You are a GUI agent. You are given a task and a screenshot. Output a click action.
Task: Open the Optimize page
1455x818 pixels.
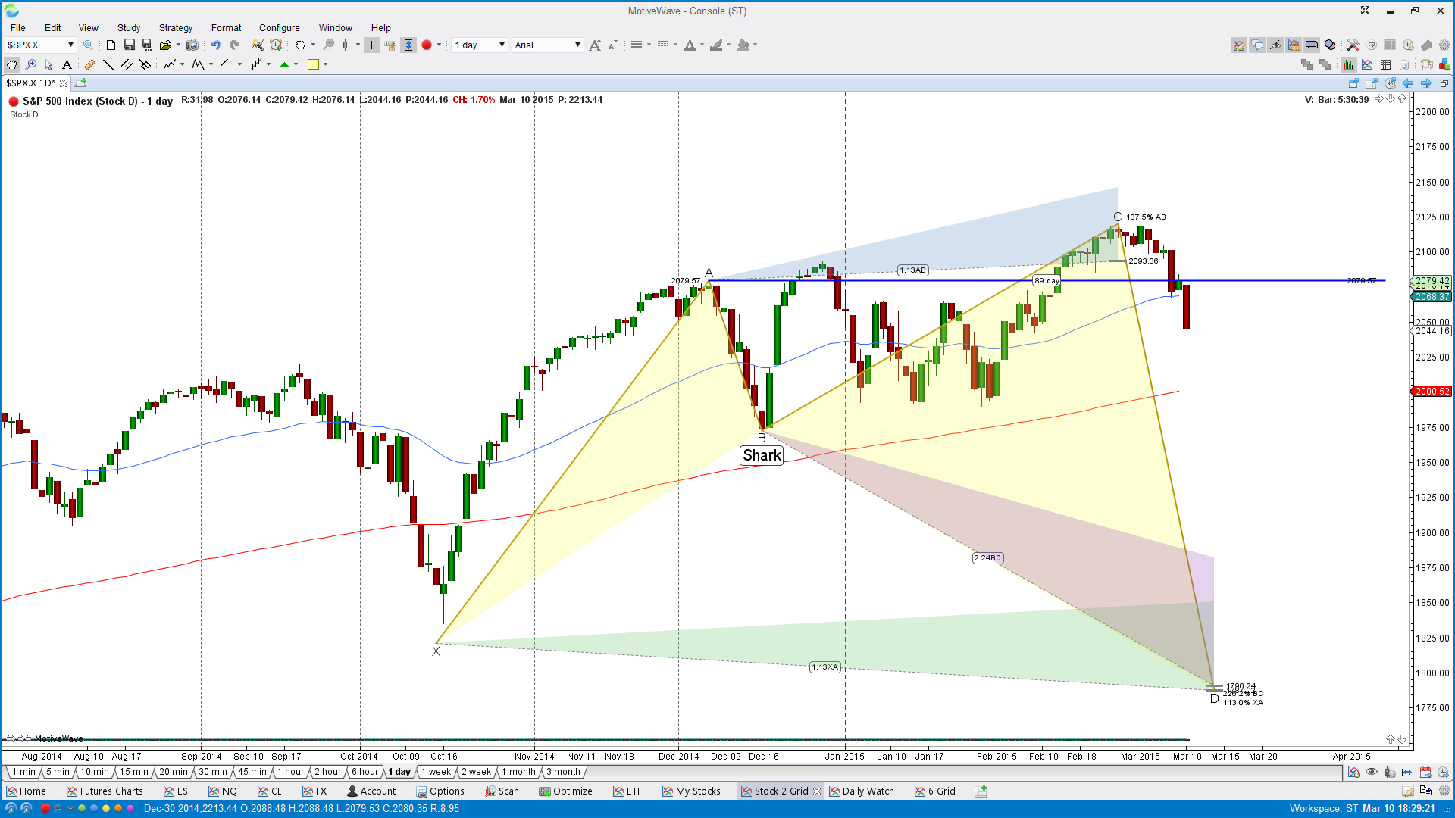tap(565, 791)
